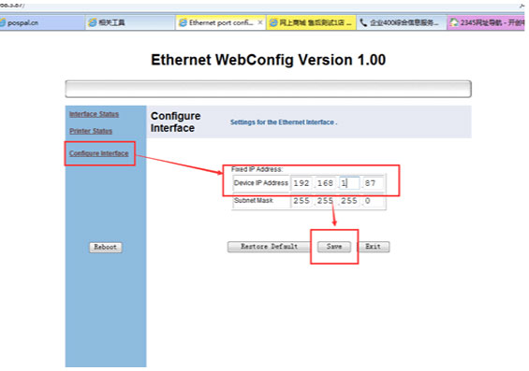The image size is (529, 371).
Task: Switch to the 网上商城 browser tab
Action: pos(311,22)
